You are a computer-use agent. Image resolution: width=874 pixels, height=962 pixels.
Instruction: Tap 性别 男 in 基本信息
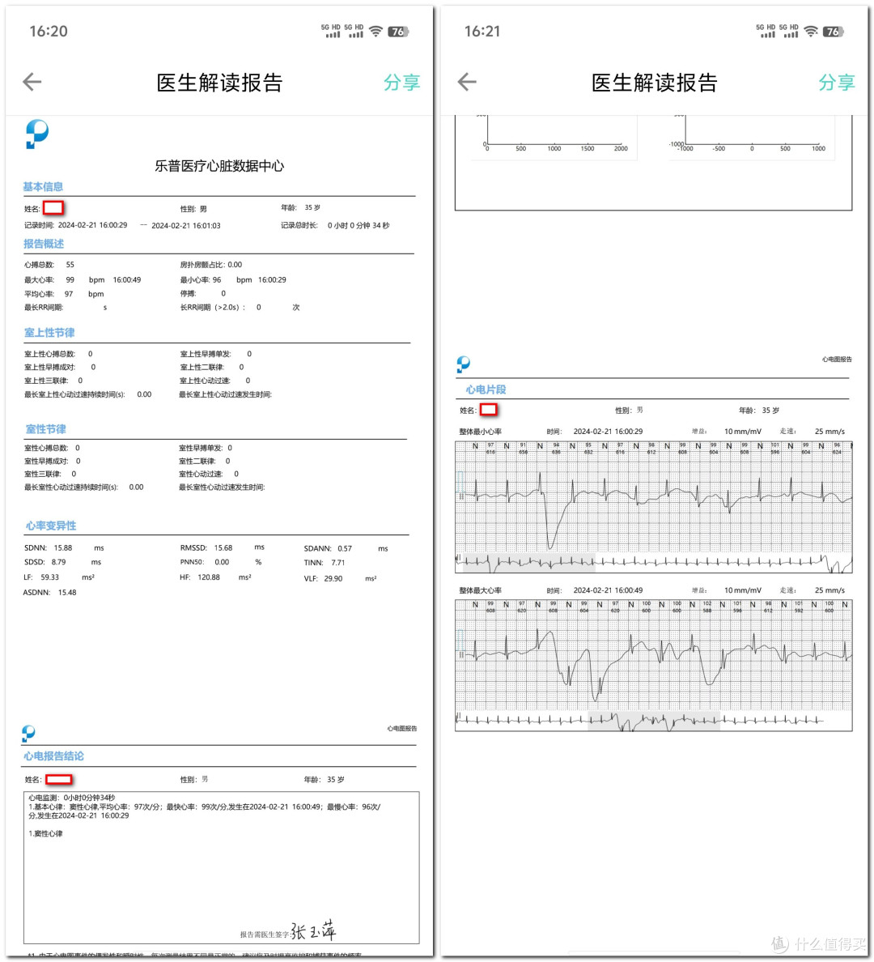(x=193, y=209)
